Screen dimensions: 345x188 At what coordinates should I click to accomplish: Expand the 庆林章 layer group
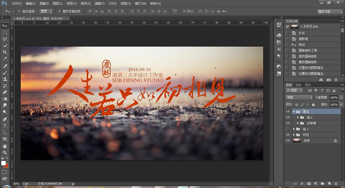point(298,123)
